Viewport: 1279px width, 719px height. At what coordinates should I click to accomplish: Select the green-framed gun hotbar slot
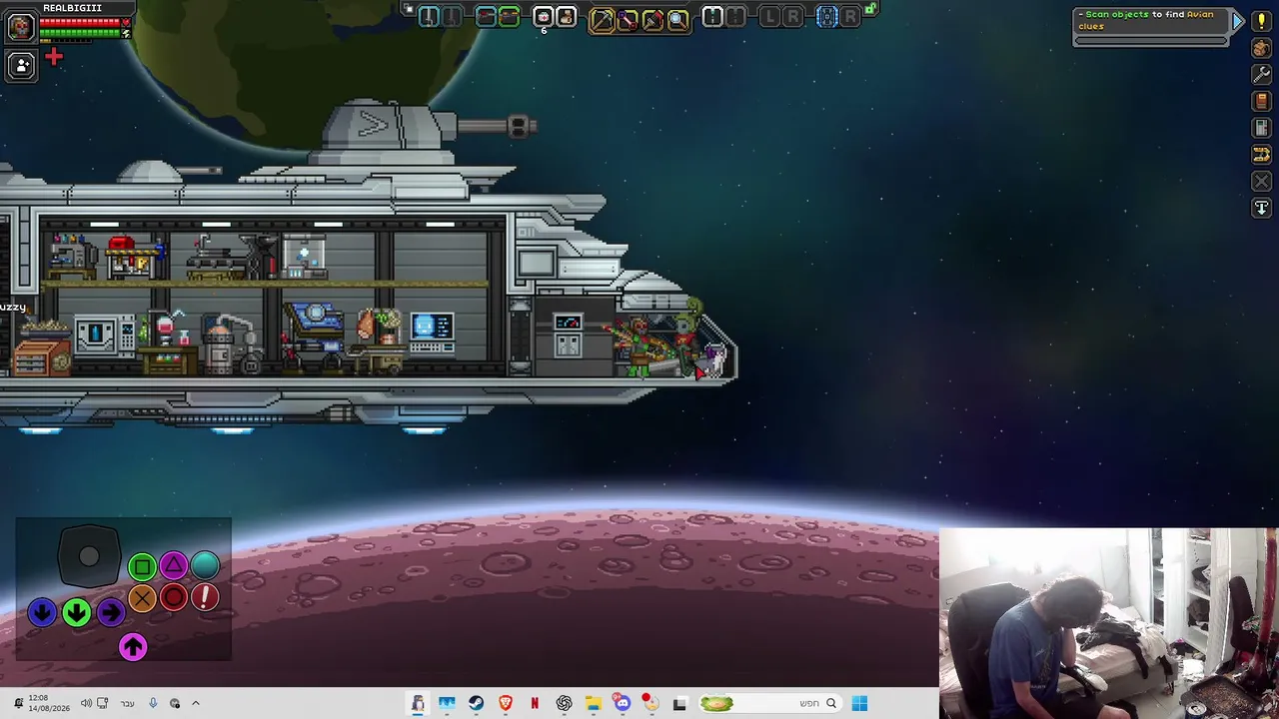(509, 16)
